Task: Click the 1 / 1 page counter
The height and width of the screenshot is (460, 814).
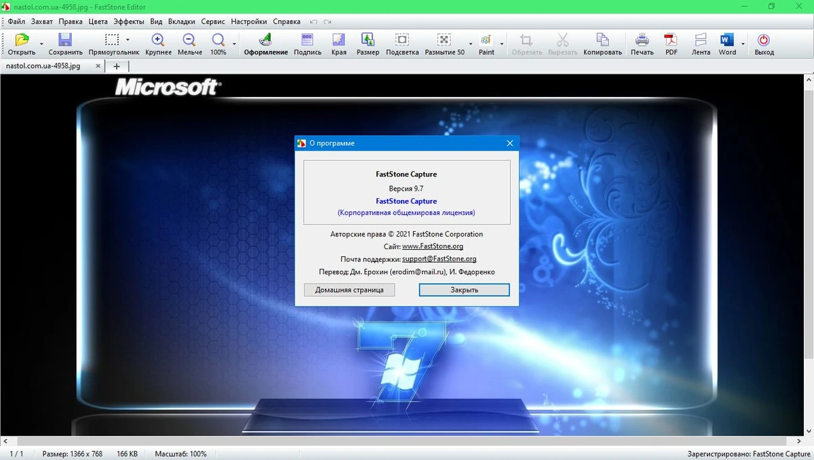Action: (16, 454)
